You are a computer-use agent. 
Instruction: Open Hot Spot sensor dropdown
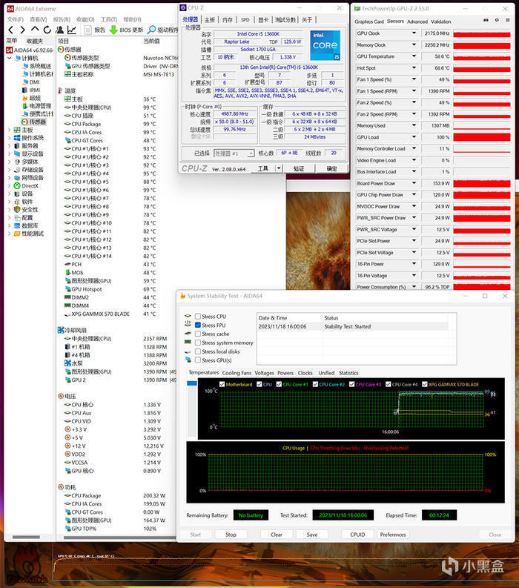(x=414, y=68)
